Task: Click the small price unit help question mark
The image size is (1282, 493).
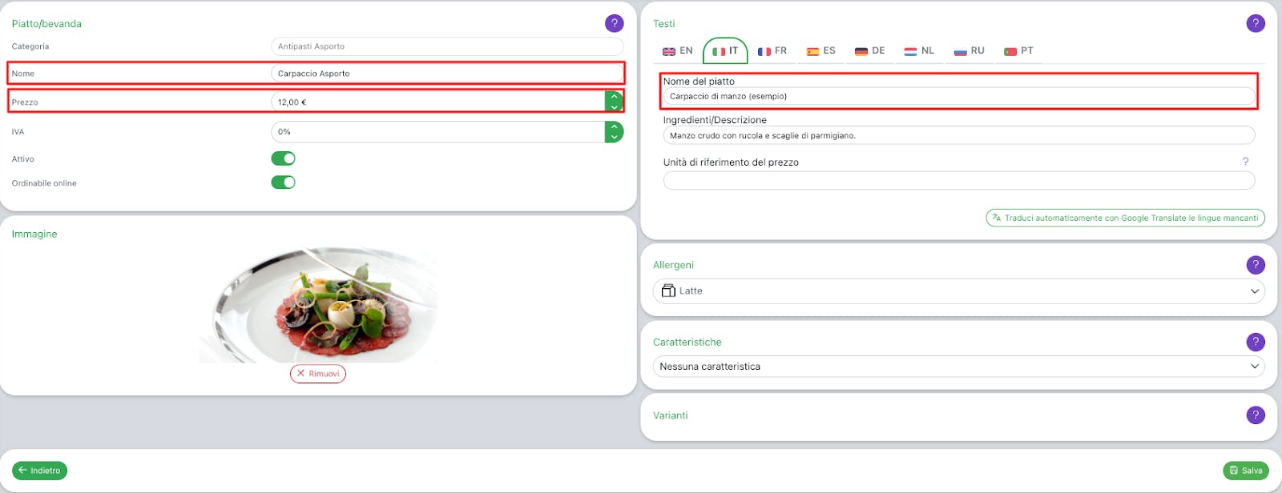Action: [x=1245, y=162]
